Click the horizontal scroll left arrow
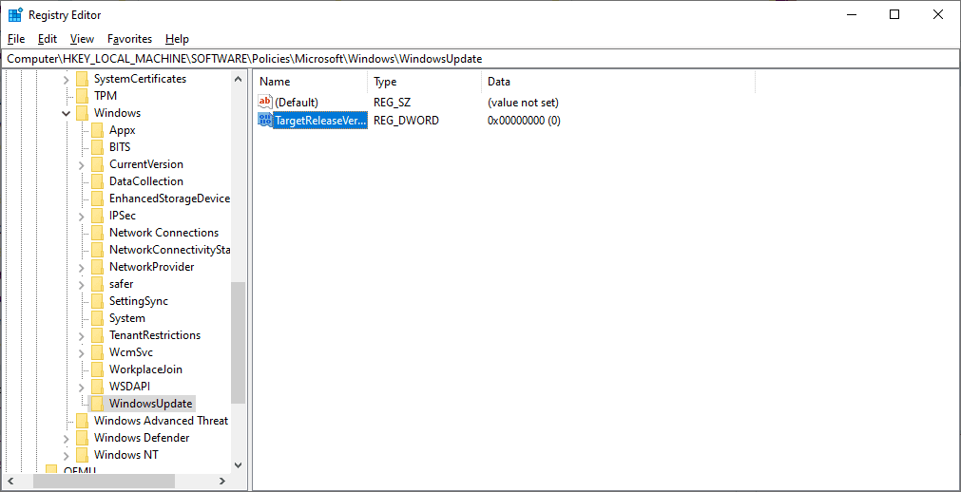Image resolution: width=961 pixels, height=492 pixels. [10, 483]
